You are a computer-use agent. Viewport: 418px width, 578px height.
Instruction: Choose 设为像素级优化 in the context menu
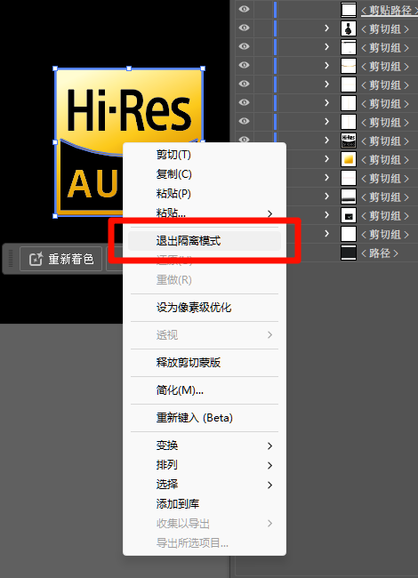[x=205, y=308]
